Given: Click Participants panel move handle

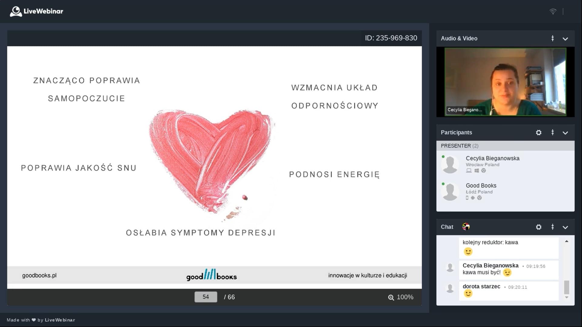Looking at the screenshot, I should click(x=553, y=133).
